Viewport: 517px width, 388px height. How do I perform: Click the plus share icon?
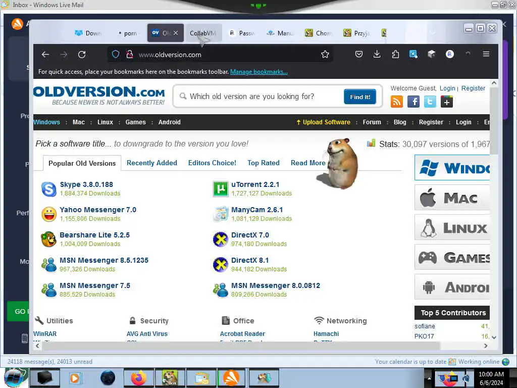447,102
